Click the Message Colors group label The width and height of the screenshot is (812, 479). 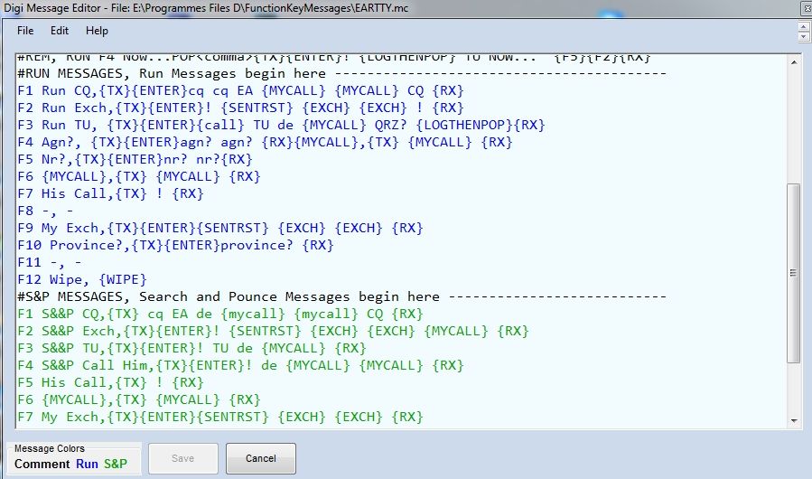coord(49,448)
